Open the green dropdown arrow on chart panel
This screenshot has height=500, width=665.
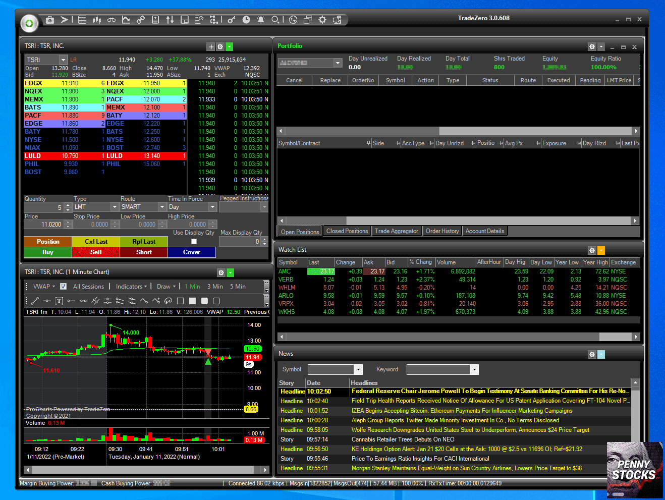pos(230,272)
